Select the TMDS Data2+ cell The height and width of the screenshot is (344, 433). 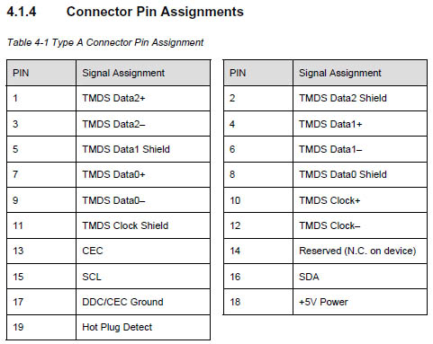[x=143, y=98]
